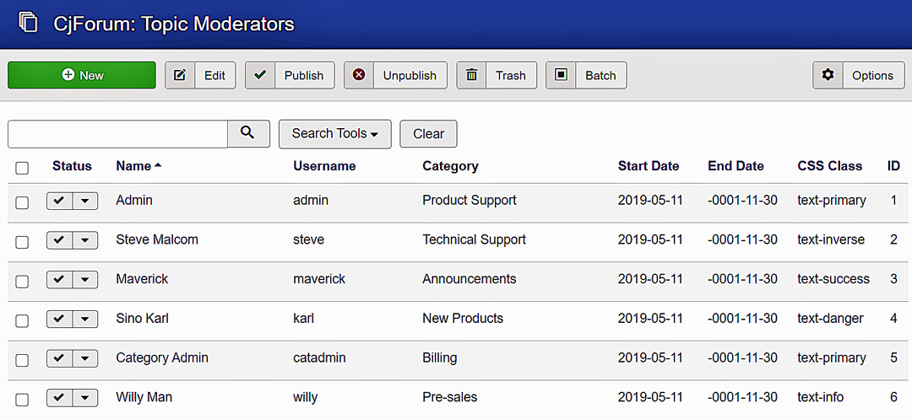Image resolution: width=912 pixels, height=419 pixels.
Task: Click the red Unpublish X icon
Action: click(x=359, y=75)
